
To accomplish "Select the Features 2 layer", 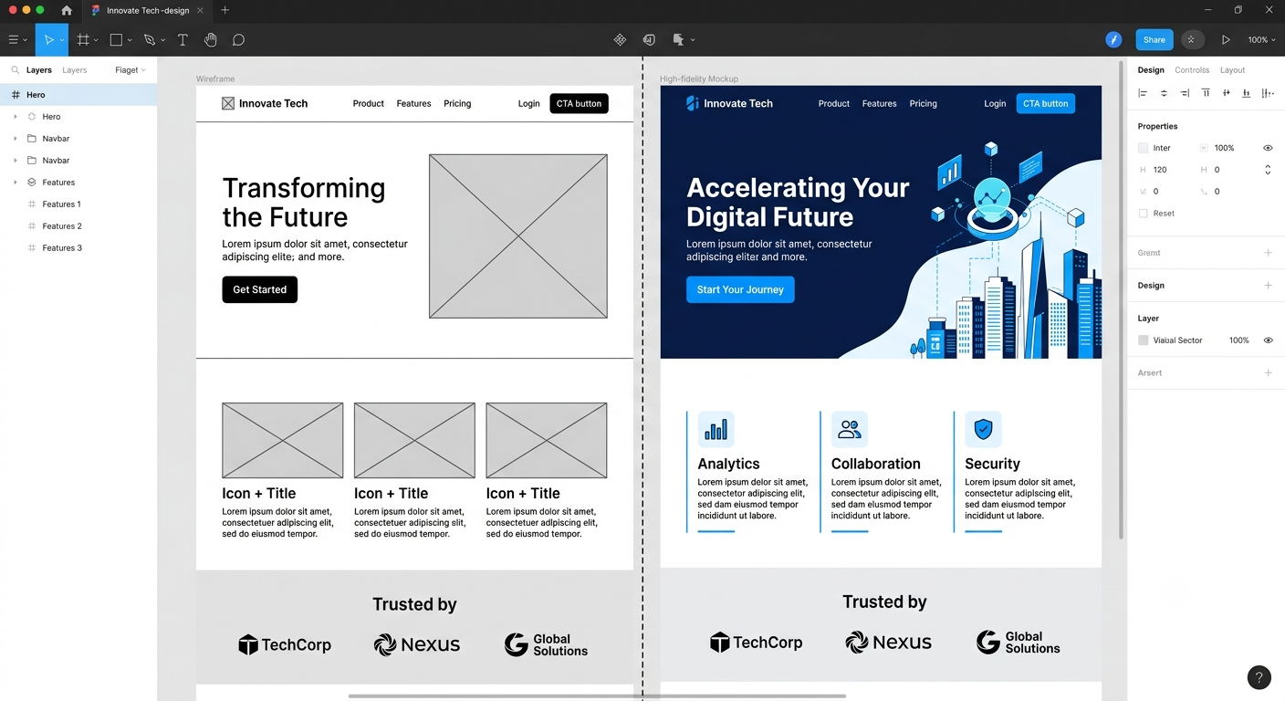I will [x=62, y=226].
